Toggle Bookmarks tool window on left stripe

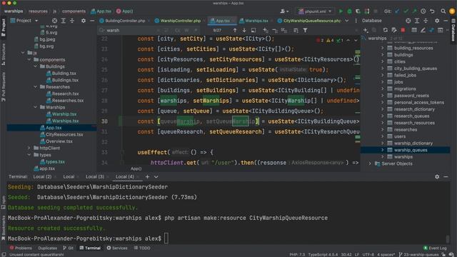point(3,227)
